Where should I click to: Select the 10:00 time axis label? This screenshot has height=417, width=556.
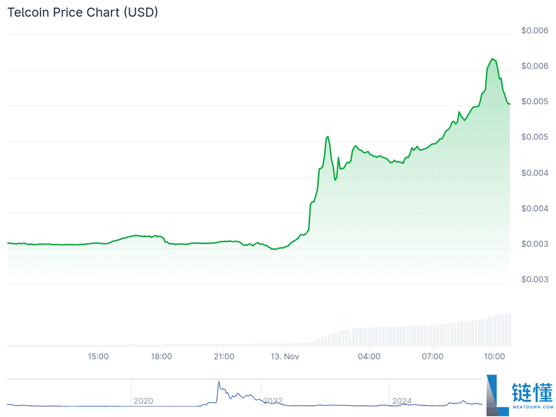point(495,357)
